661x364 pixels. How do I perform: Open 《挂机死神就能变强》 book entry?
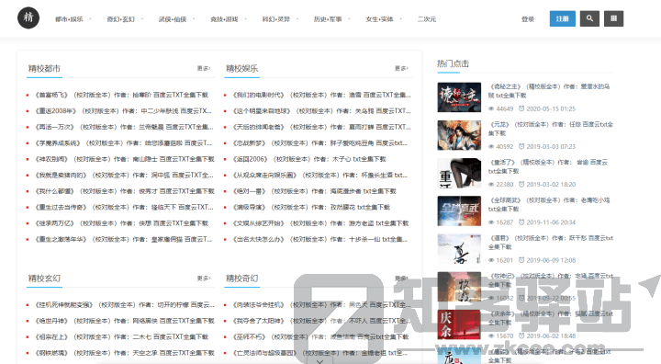click(124, 305)
